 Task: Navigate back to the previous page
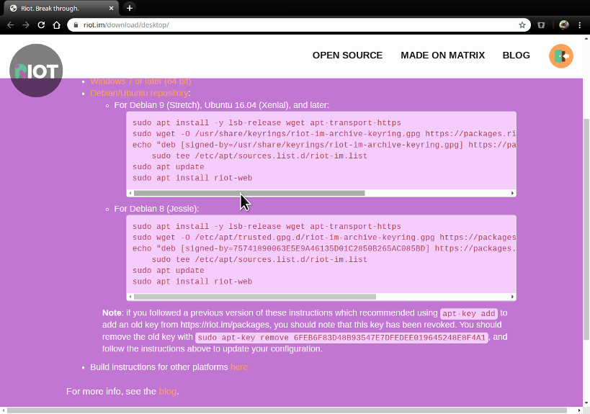(9, 24)
